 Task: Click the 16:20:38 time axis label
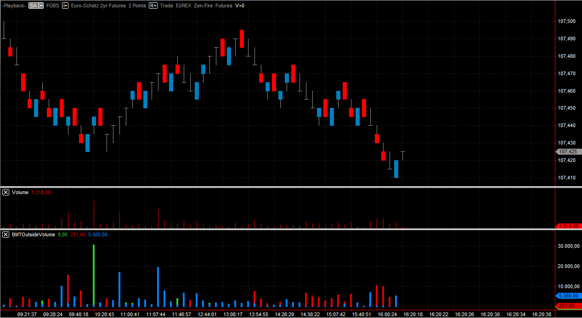[542, 314]
